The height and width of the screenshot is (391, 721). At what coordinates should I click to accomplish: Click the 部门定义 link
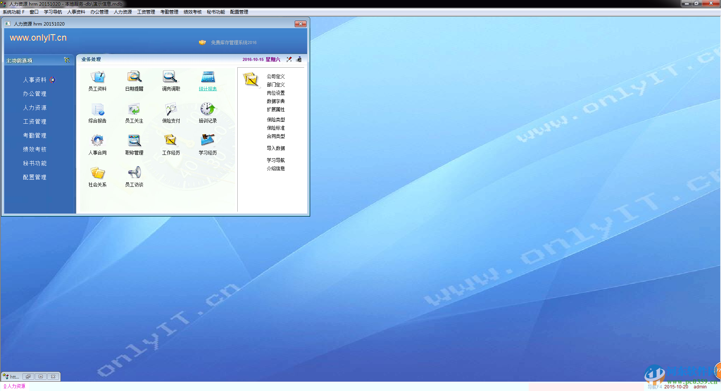point(276,85)
